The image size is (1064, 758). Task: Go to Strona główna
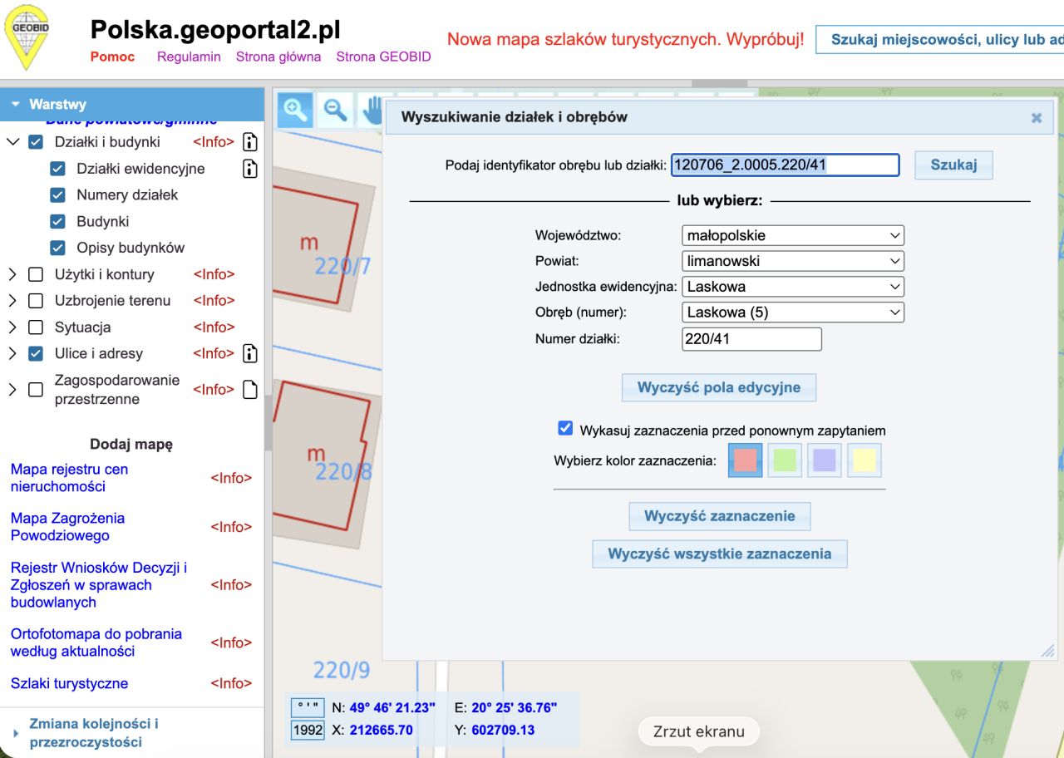(x=278, y=57)
